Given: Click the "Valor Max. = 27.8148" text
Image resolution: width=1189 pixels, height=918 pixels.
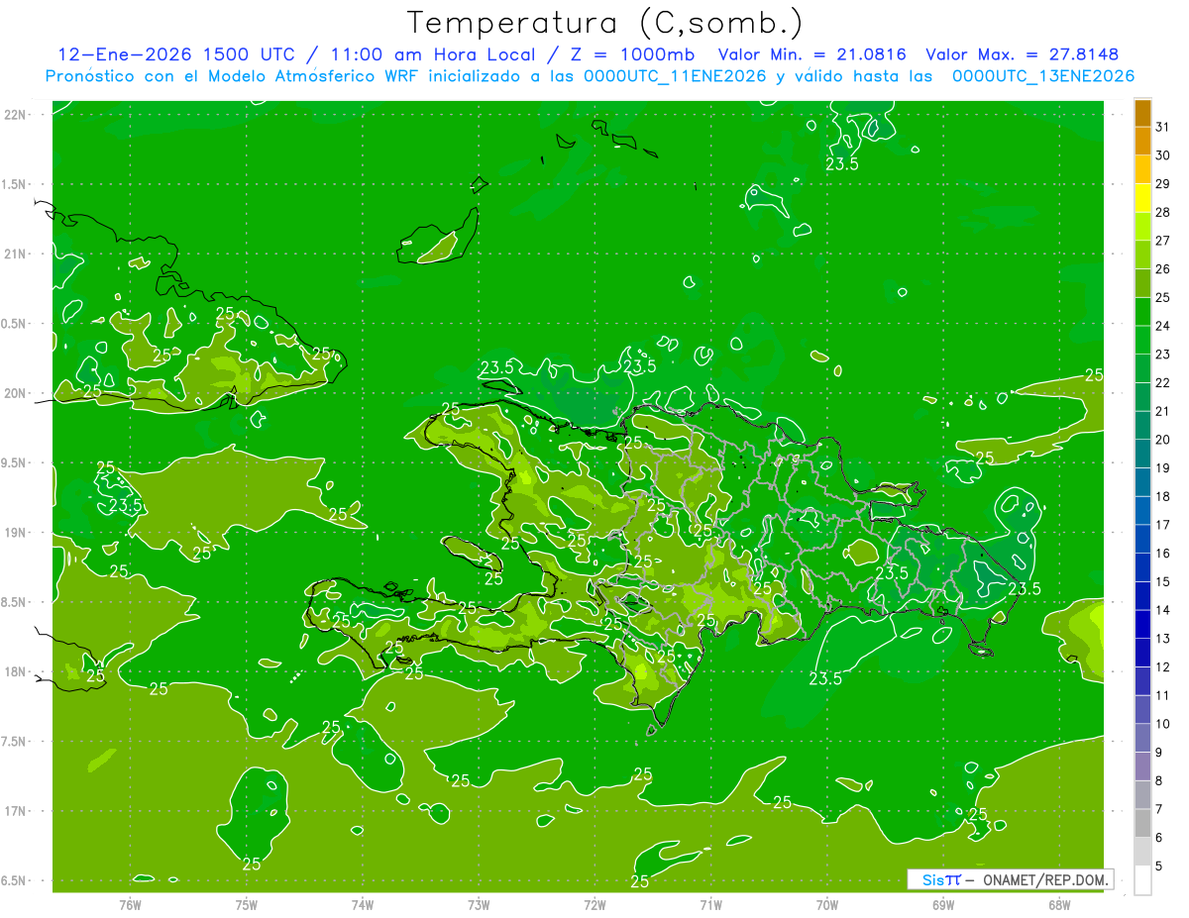Looking at the screenshot, I should [x=1022, y=54].
